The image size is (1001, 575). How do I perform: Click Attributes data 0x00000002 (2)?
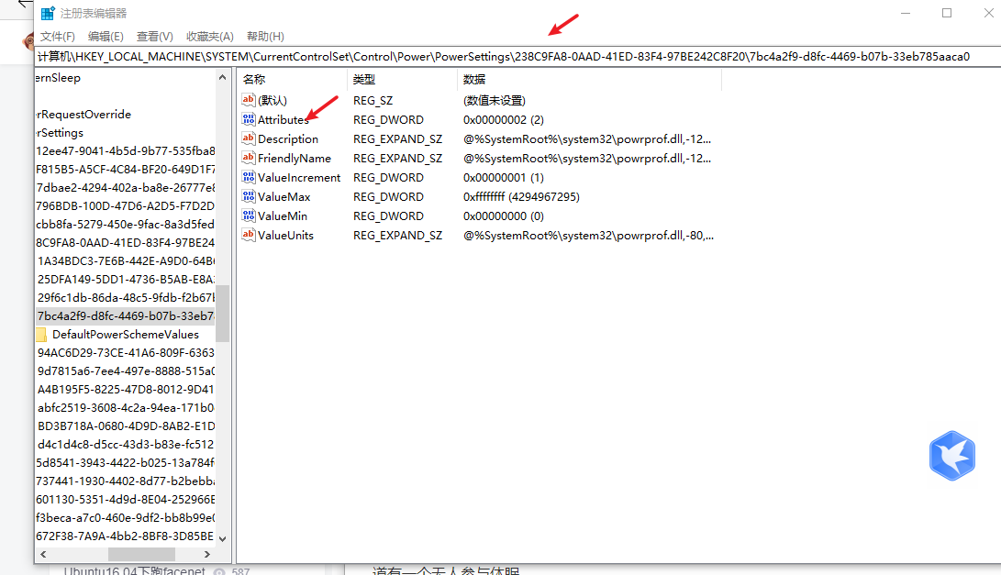504,120
